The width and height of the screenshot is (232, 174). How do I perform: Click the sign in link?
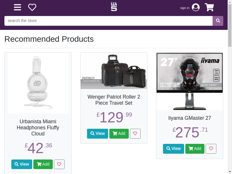pyautogui.click(x=185, y=8)
